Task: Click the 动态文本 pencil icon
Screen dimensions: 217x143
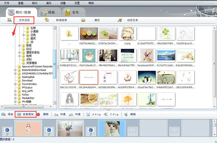Action: (120, 20)
